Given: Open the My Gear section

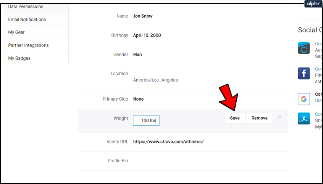Looking at the screenshot, I should pos(16,32).
